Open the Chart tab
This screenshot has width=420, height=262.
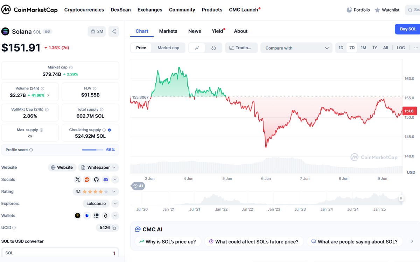142,31
